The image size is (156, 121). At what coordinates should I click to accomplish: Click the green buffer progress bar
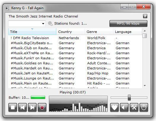pyautogui.click(x=38, y=97)
